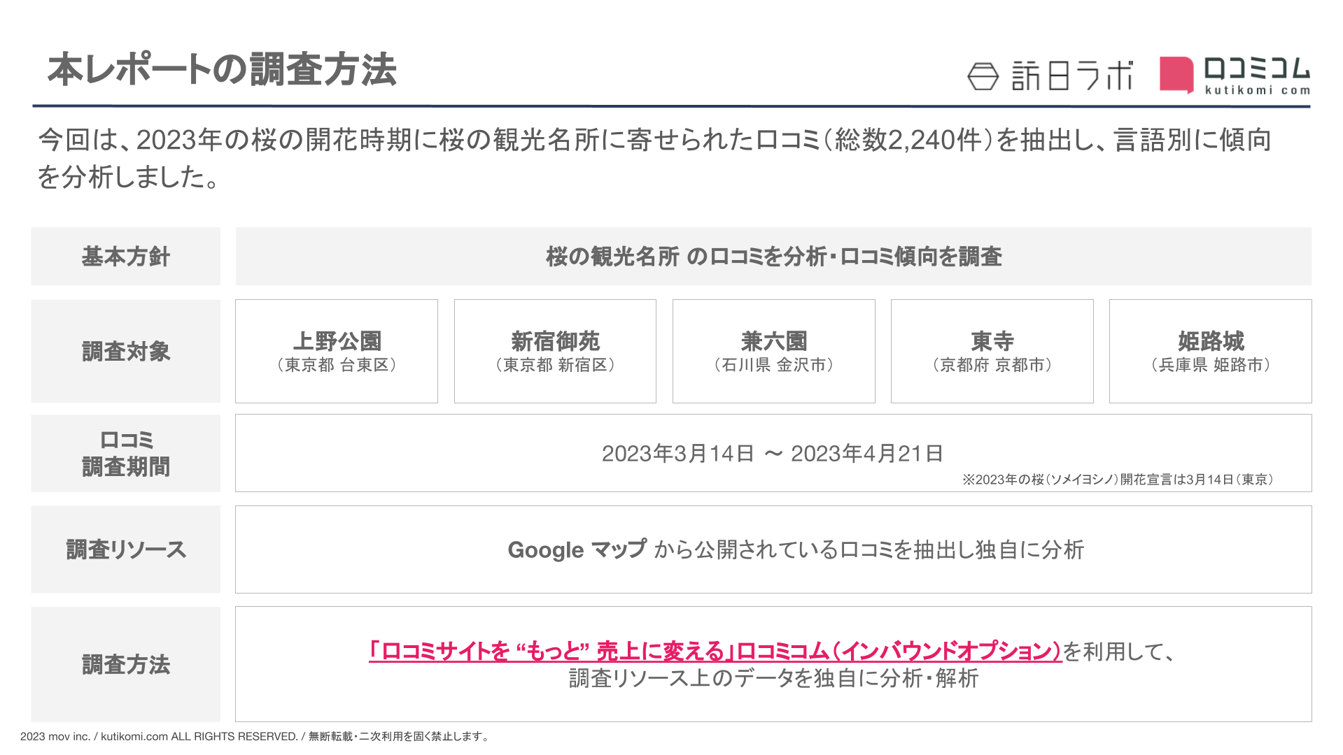Select the 東寺 location box
Image resolution: width=1343 pixels, height=755 pixels.
(992, 351)
